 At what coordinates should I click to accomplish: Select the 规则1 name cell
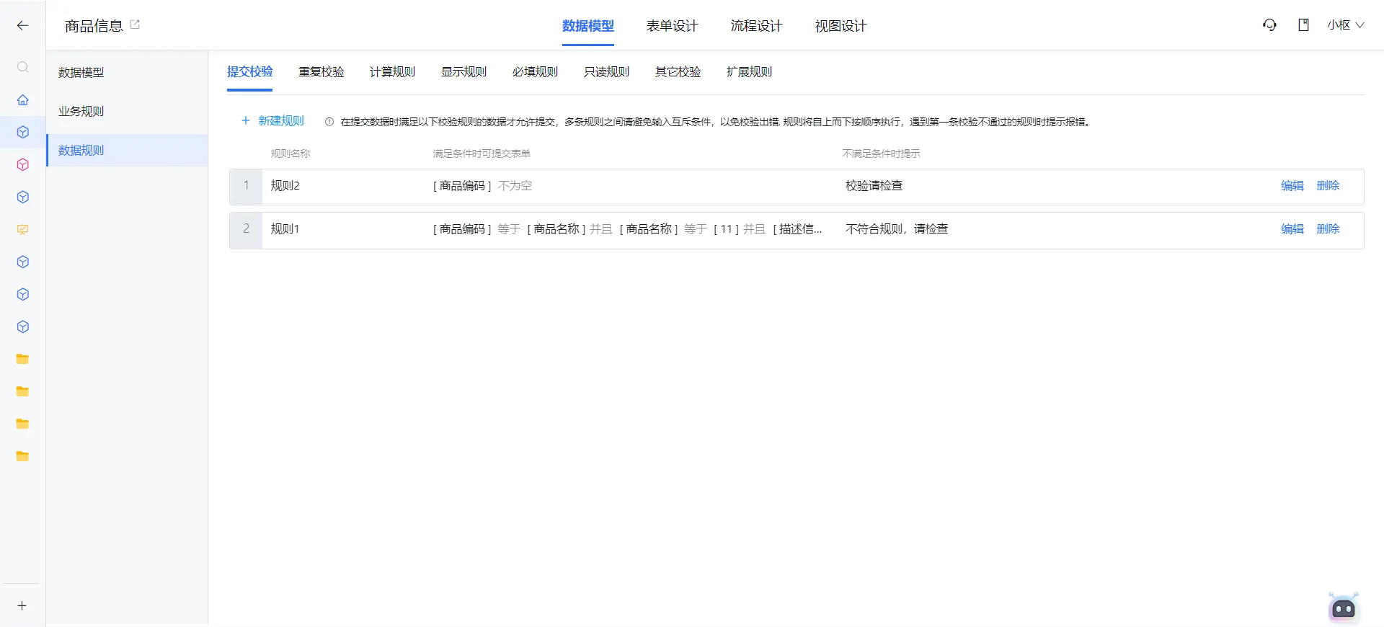pyautogui.click(x=285, y=229)
